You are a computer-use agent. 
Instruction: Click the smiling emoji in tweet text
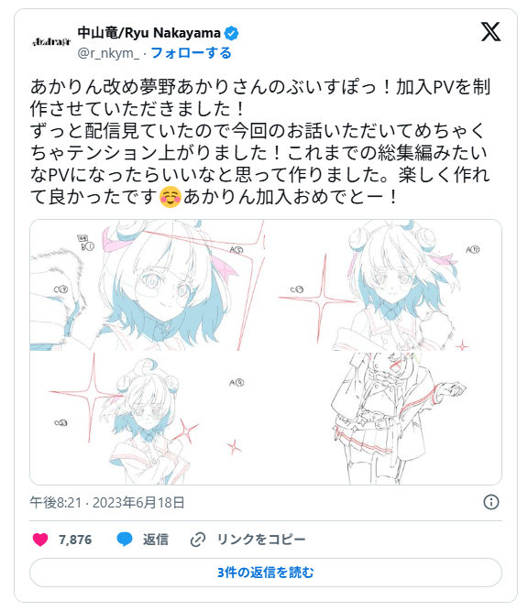click(170, 197)
